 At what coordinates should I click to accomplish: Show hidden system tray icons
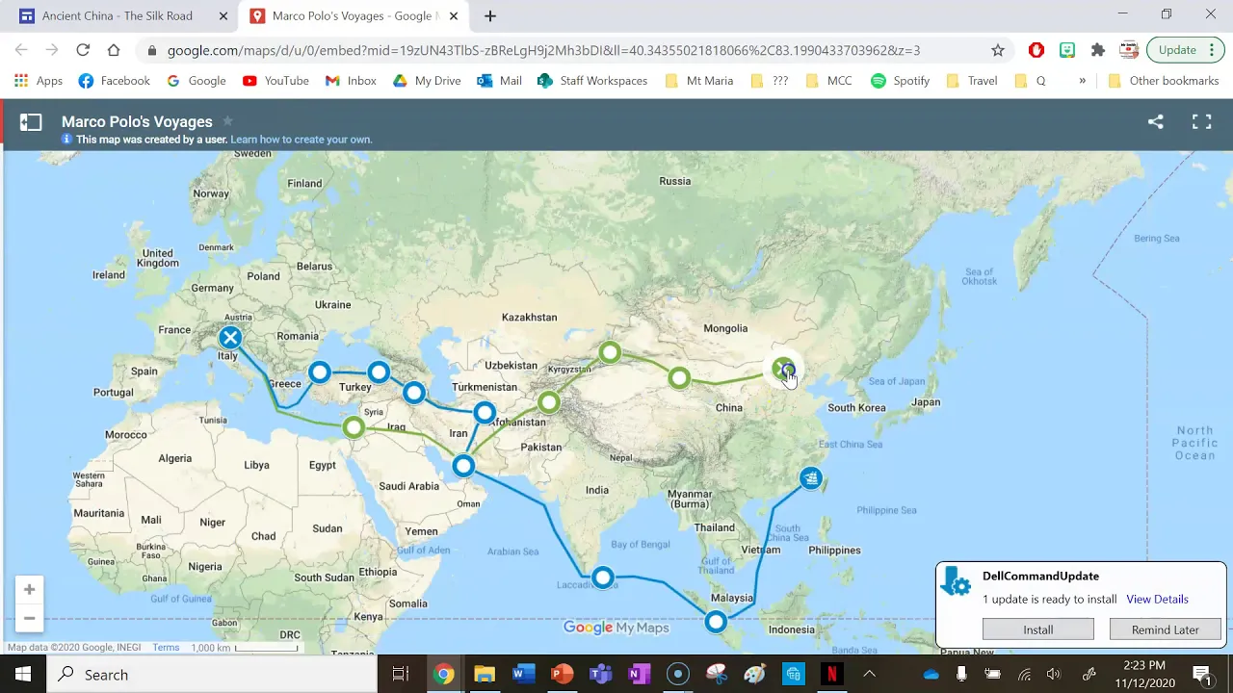869,674
